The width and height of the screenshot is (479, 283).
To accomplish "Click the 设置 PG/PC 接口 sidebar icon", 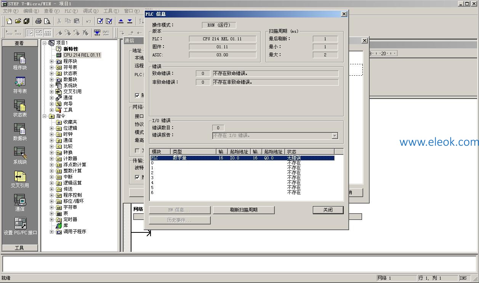I will (x=20, y=226).
